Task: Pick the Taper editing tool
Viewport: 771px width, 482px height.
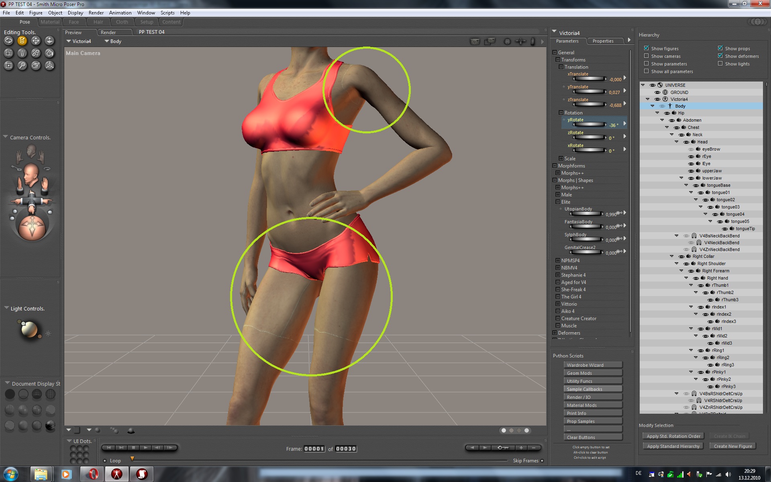Action: point(22,53)
